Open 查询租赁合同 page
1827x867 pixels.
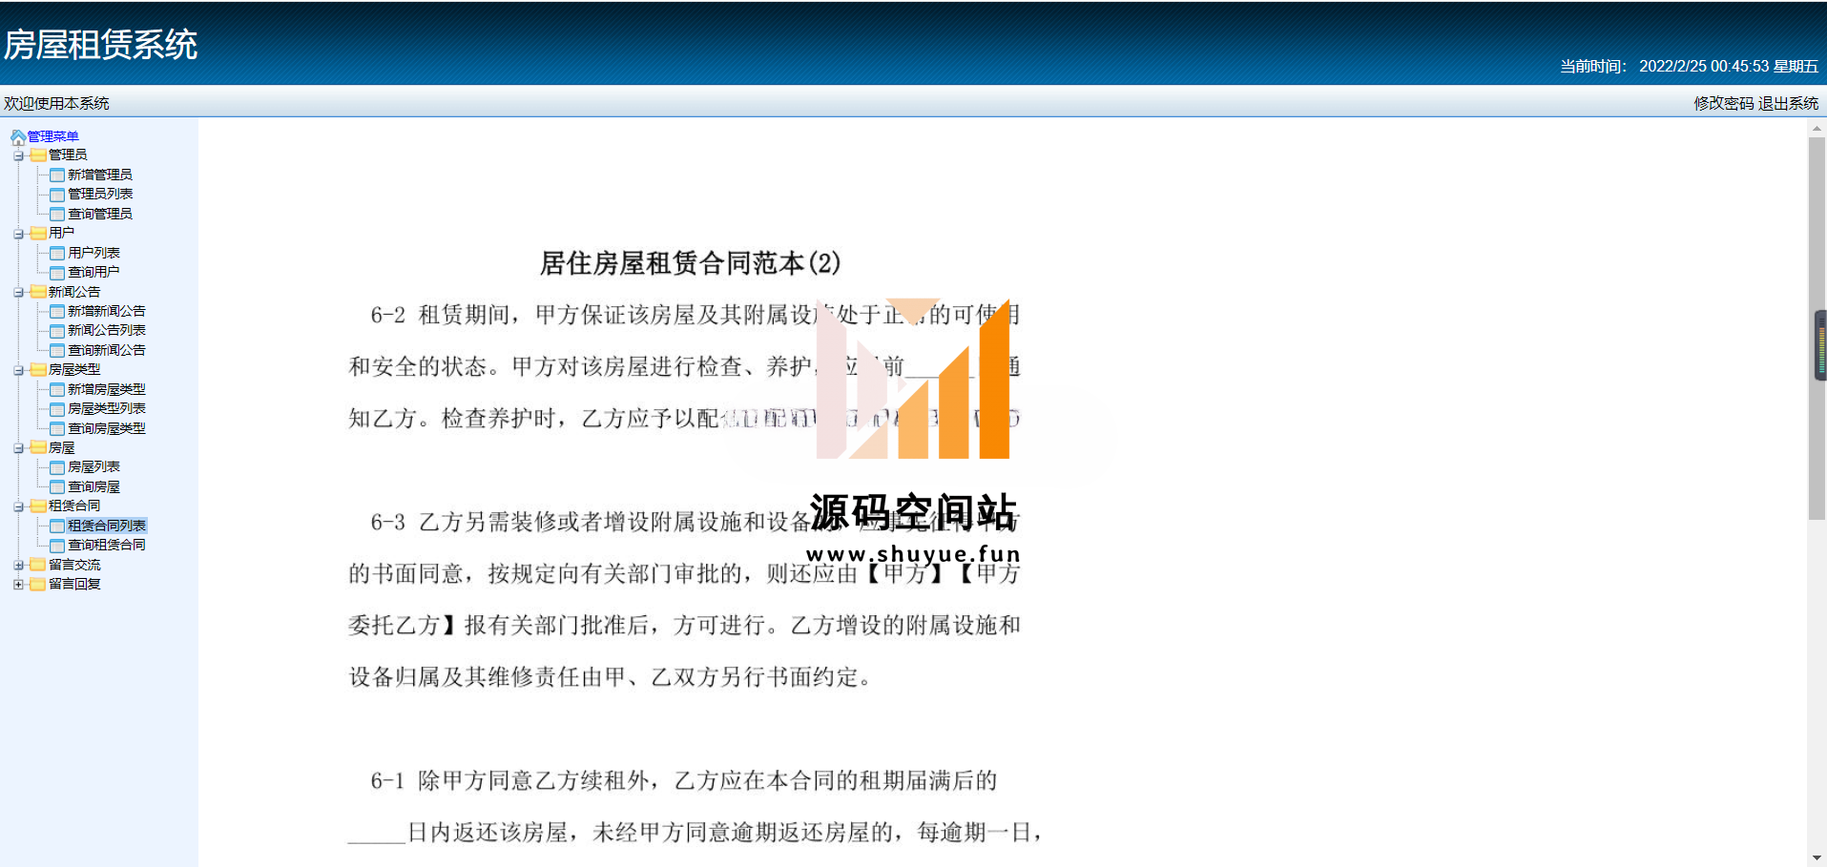pyautogui.click(x=107, y=545)
